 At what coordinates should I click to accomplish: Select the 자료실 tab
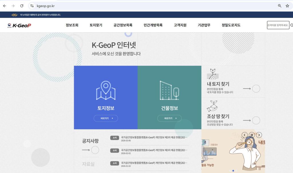pos(88,164)
